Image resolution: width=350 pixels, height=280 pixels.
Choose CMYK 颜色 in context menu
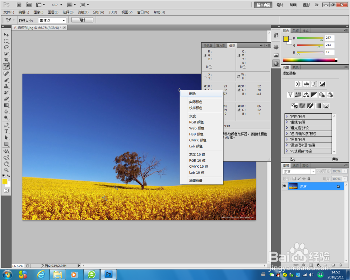pyautogui.click(x=202, y=140)
